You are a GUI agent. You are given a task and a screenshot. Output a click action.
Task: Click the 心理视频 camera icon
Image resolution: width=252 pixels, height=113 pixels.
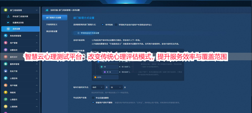point(6,106)
